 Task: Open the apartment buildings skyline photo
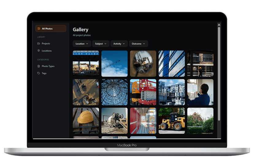click(172, 92)
